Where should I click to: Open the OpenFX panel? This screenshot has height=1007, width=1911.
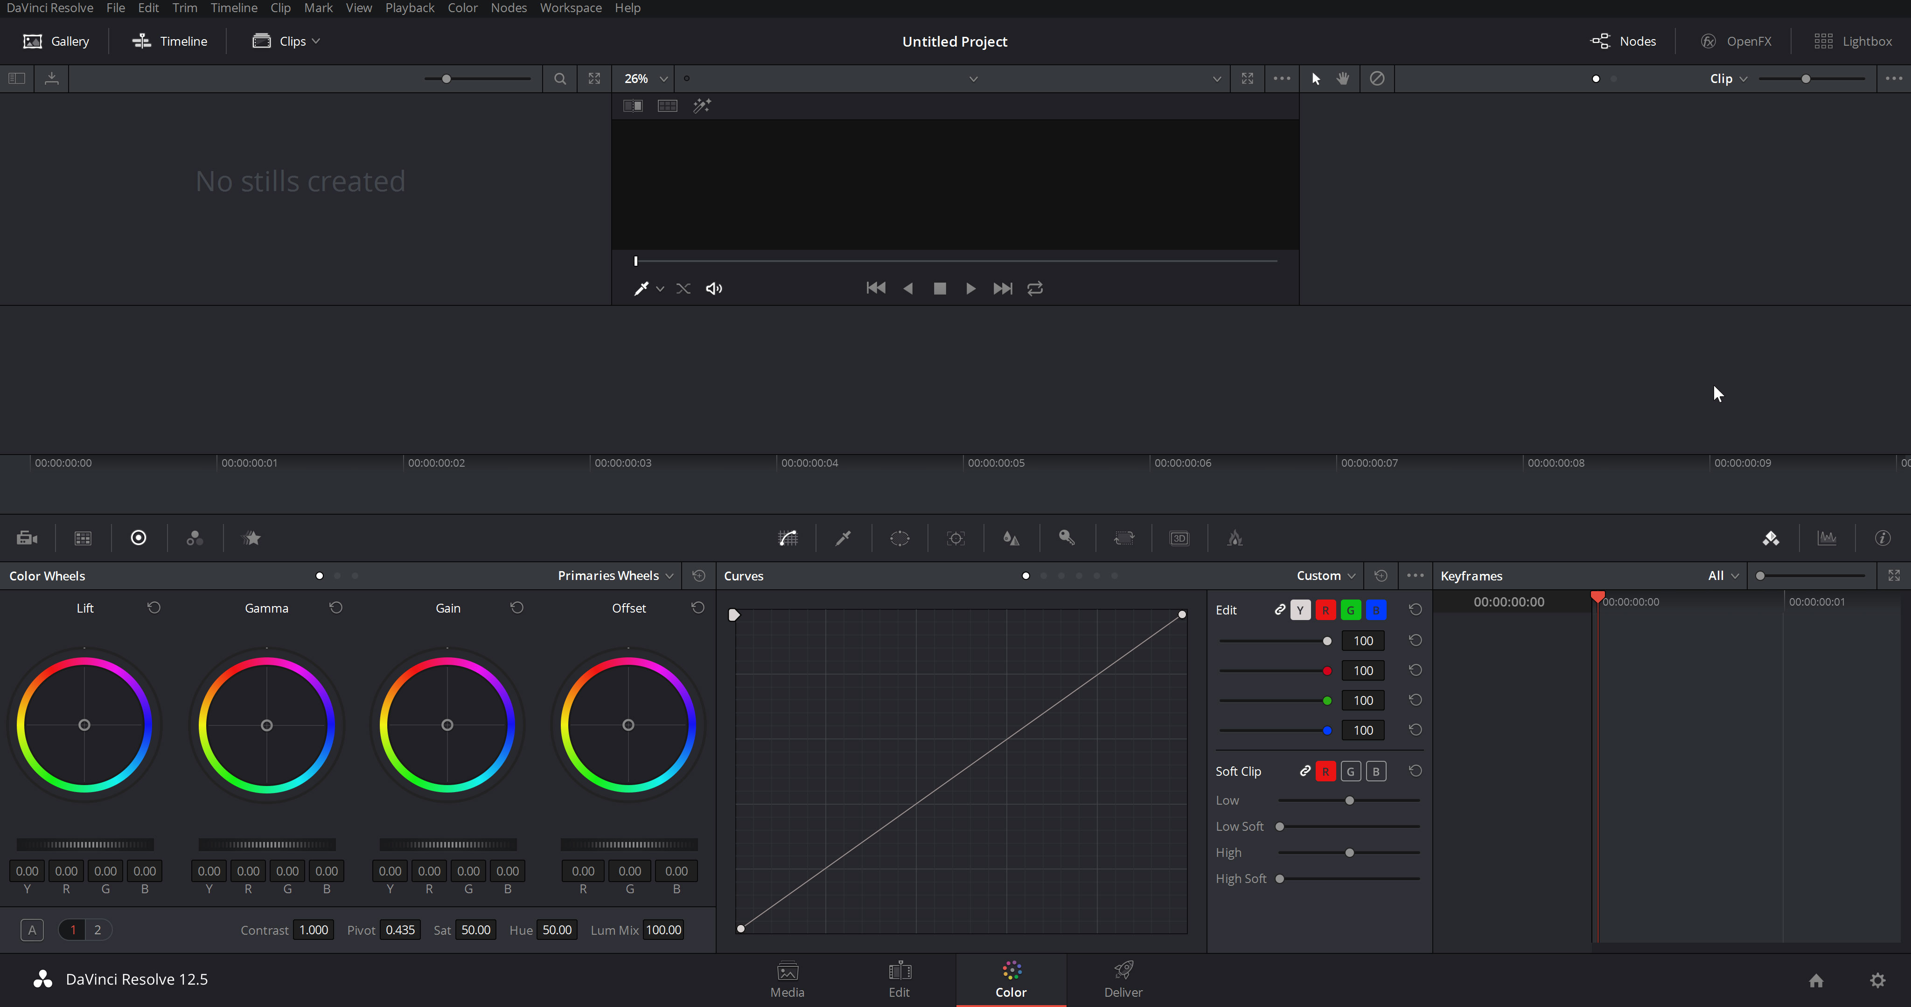point(1736,41)
